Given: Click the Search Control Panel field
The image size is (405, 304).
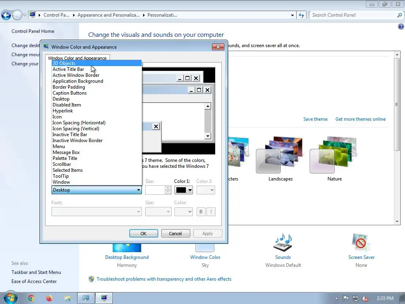Looking at the screenshot, I should pos(353,15).
